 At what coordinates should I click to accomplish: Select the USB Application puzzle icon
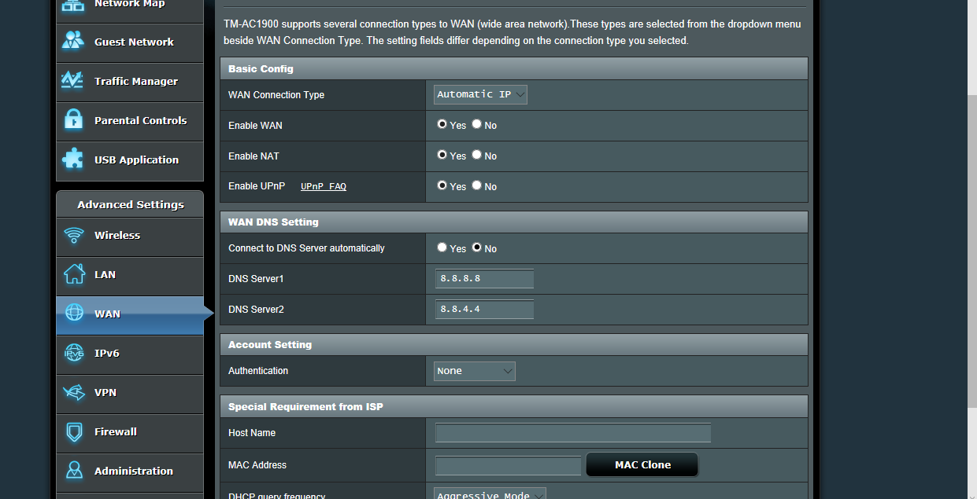[x=73, y=160]
